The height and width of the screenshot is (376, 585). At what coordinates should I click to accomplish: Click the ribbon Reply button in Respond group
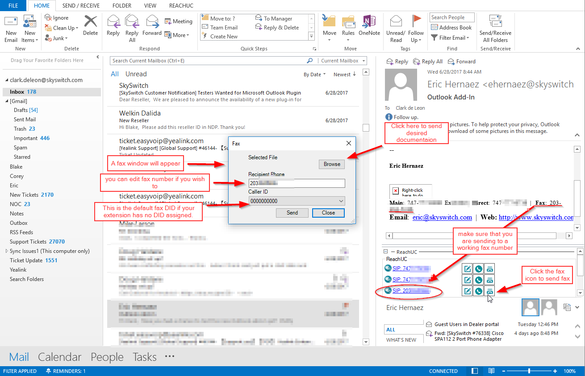[x=113, y=25]
